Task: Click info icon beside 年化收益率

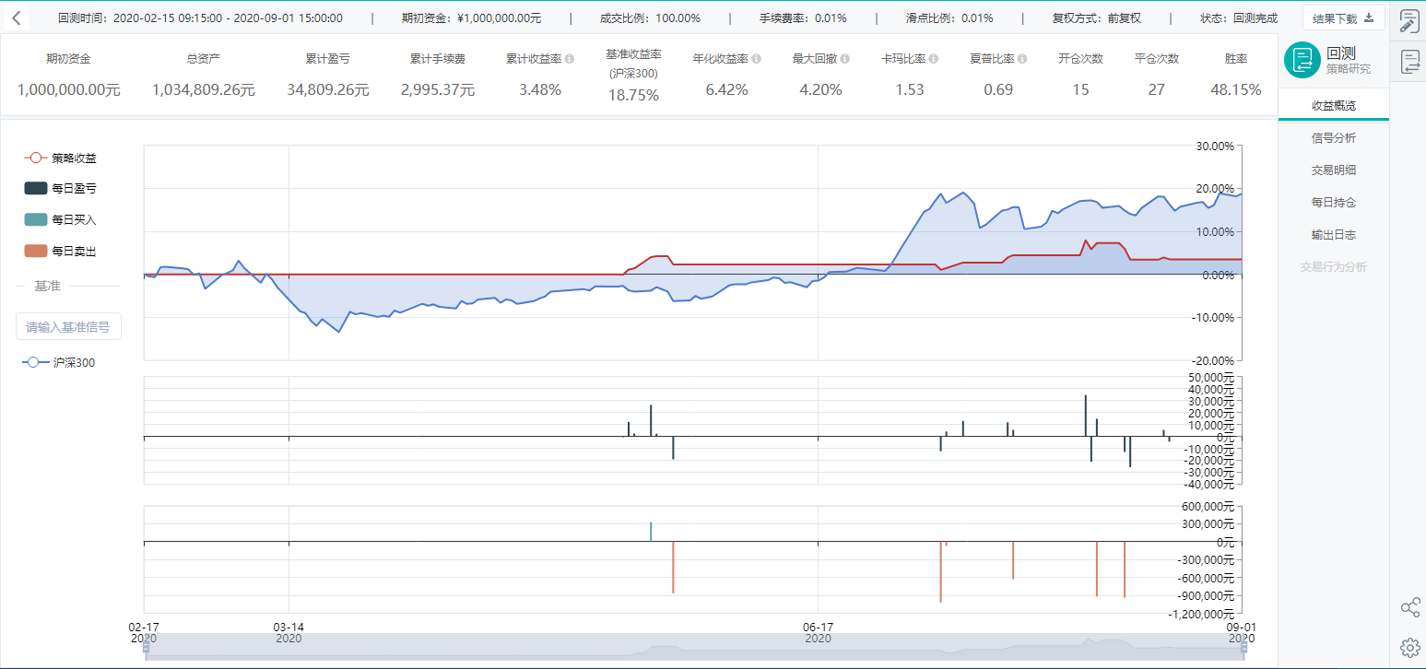Action: point(756,59)
